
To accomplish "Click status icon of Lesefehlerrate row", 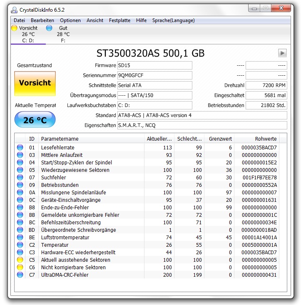I will (20, 147).
